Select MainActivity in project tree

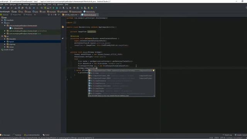(x=18, y=28)
